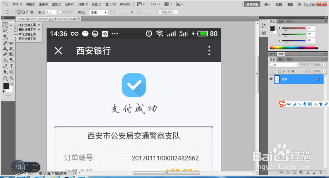Click the 基本功能 workspace button
The height and width of the screenshot is (178, 329).
[x=252, y=4]
